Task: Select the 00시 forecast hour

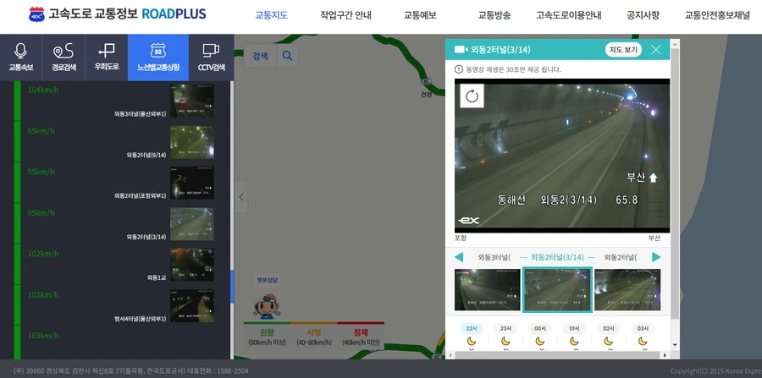Action: click(540, 328)
